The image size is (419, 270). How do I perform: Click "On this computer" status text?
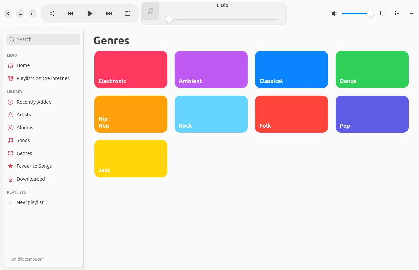click(27, 259)
